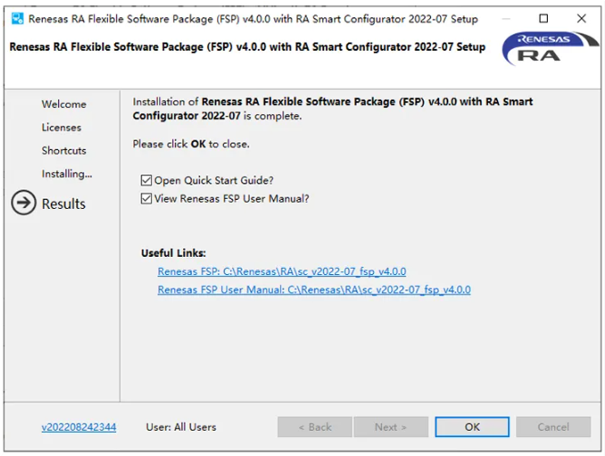Uncheck View Renesas FSP User Manual checkbox

(x=146, y=199)
